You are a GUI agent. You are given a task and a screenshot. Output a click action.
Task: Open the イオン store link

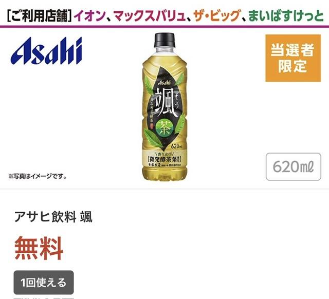pyautogui.click(x=89, y=16)
